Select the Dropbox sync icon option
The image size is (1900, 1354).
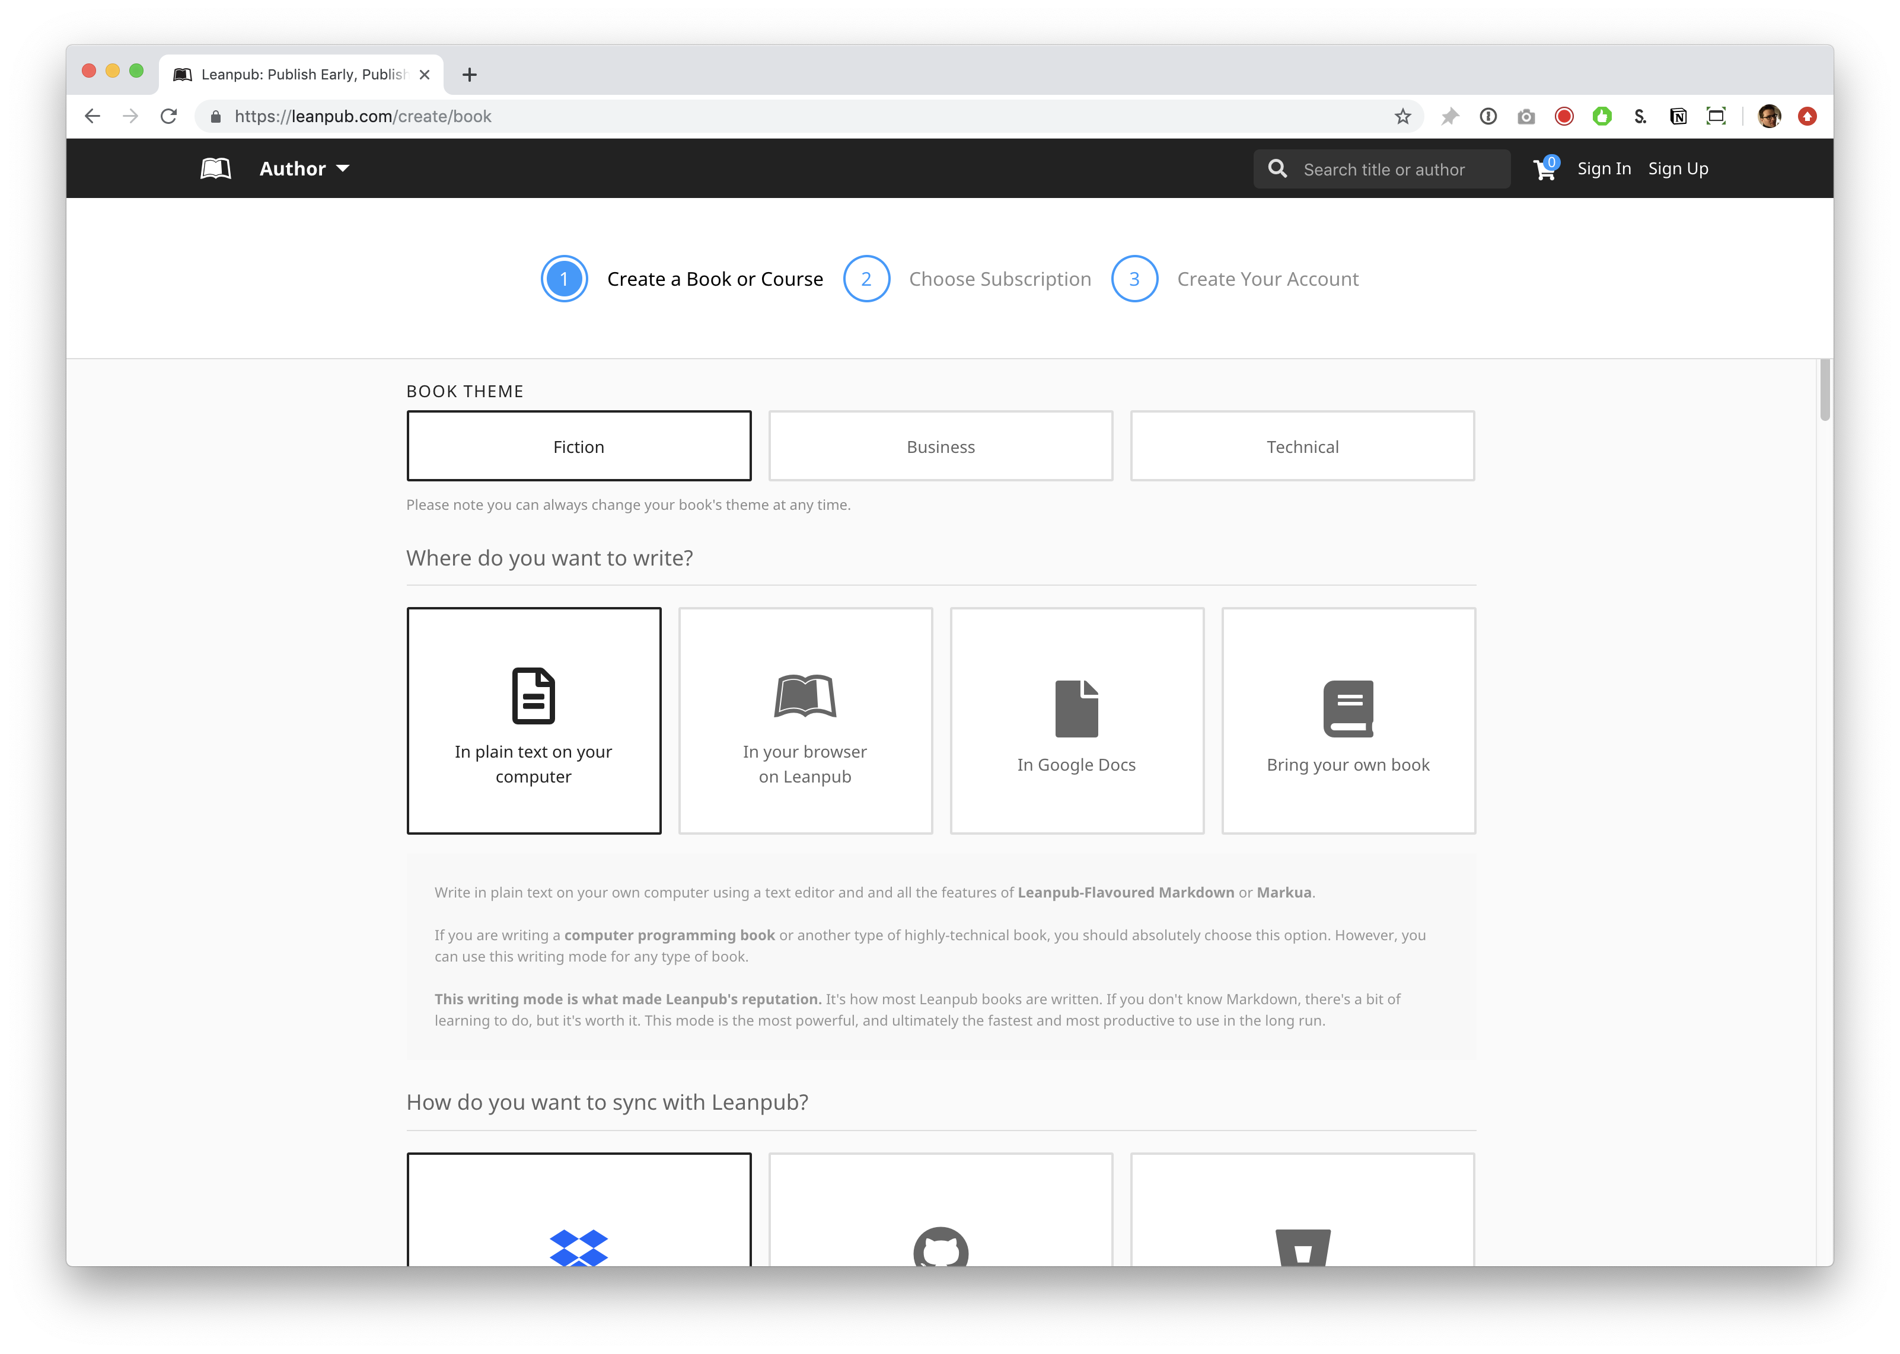point(579,1247)
